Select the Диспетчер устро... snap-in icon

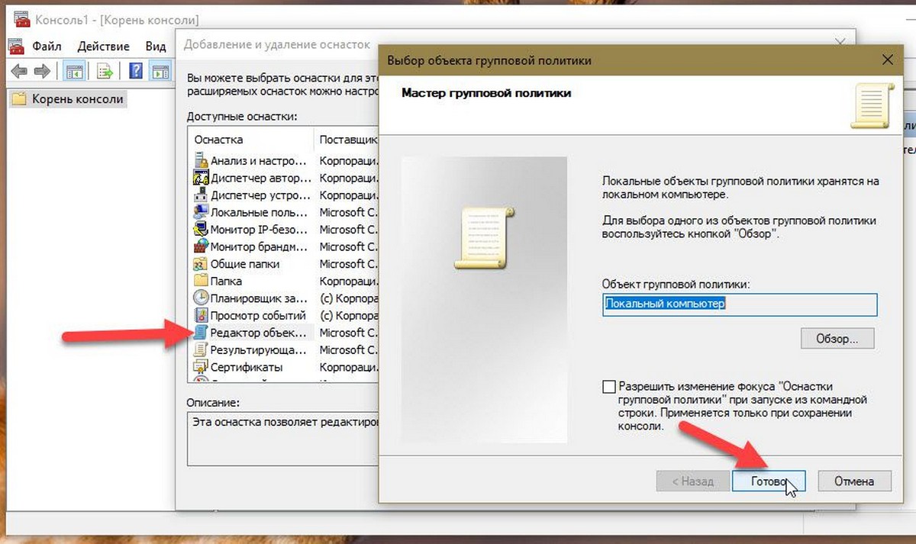[201, 195]
